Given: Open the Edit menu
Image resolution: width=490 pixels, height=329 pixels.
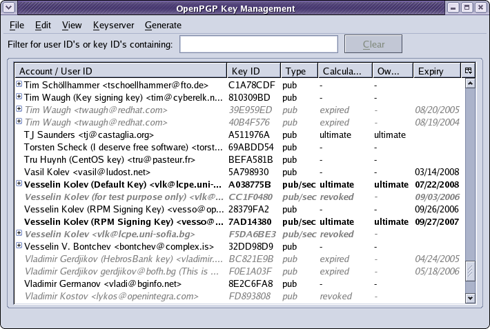Looking at the screenshot, I should pos(43,25).
